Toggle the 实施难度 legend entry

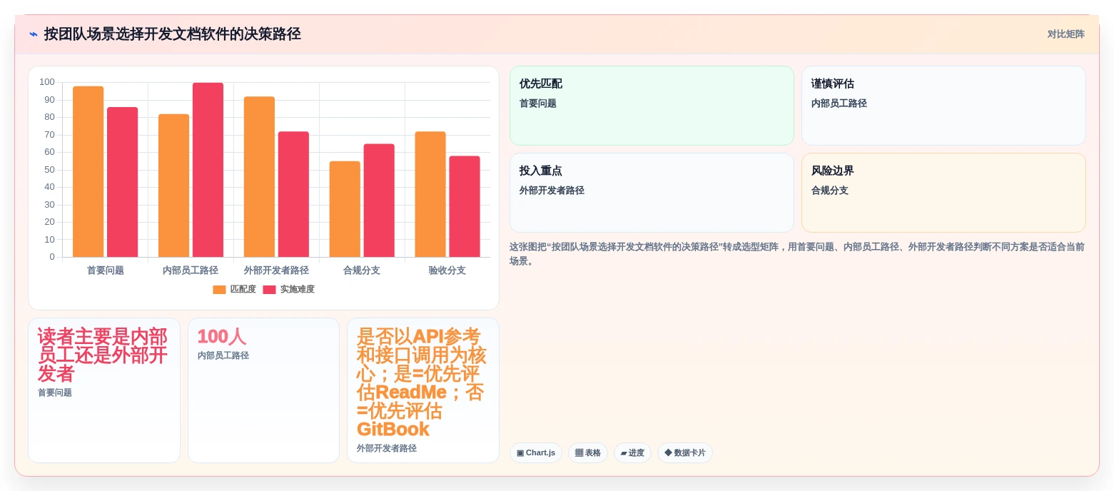click(x=288, y=289)
